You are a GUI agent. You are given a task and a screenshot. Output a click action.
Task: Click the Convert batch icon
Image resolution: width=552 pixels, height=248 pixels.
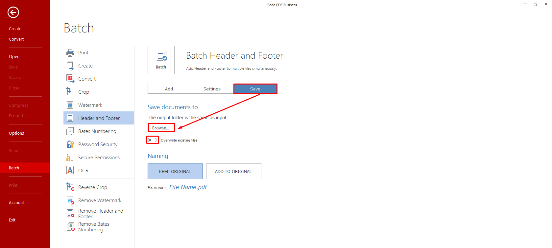point(70,79)
